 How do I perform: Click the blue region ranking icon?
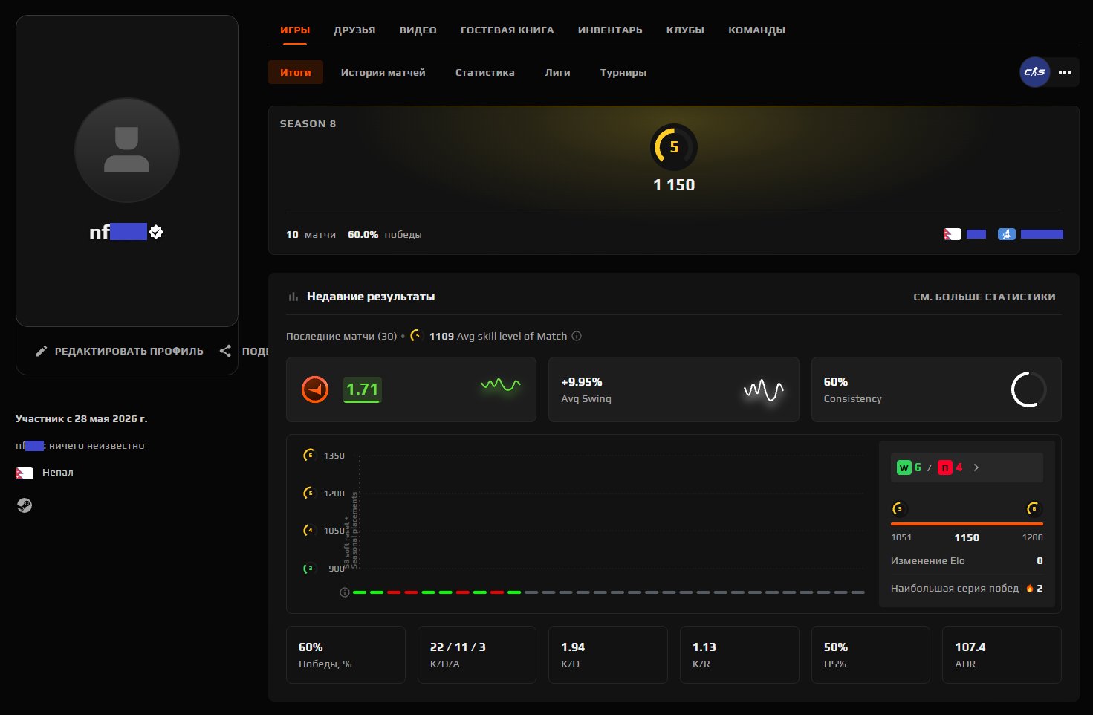(x=1007, y=234)
